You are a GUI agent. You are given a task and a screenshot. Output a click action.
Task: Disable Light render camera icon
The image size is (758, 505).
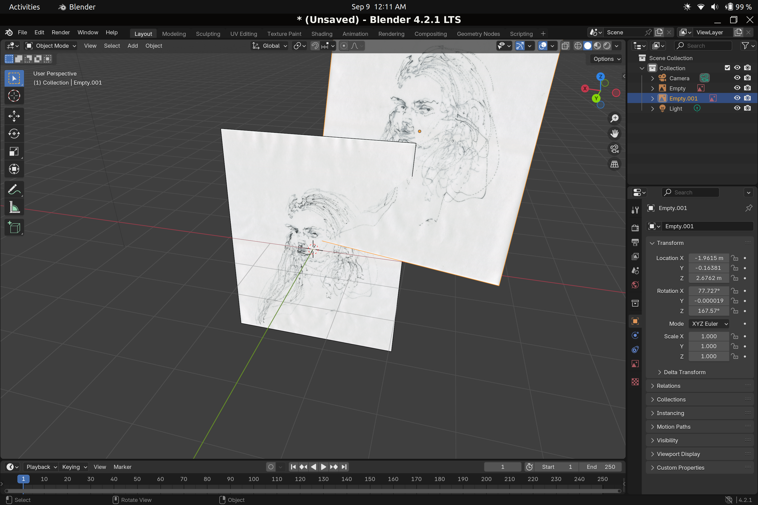747,108
